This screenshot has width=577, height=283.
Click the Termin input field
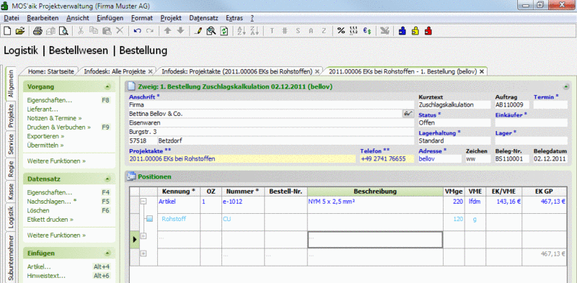[x=550, y=105]
